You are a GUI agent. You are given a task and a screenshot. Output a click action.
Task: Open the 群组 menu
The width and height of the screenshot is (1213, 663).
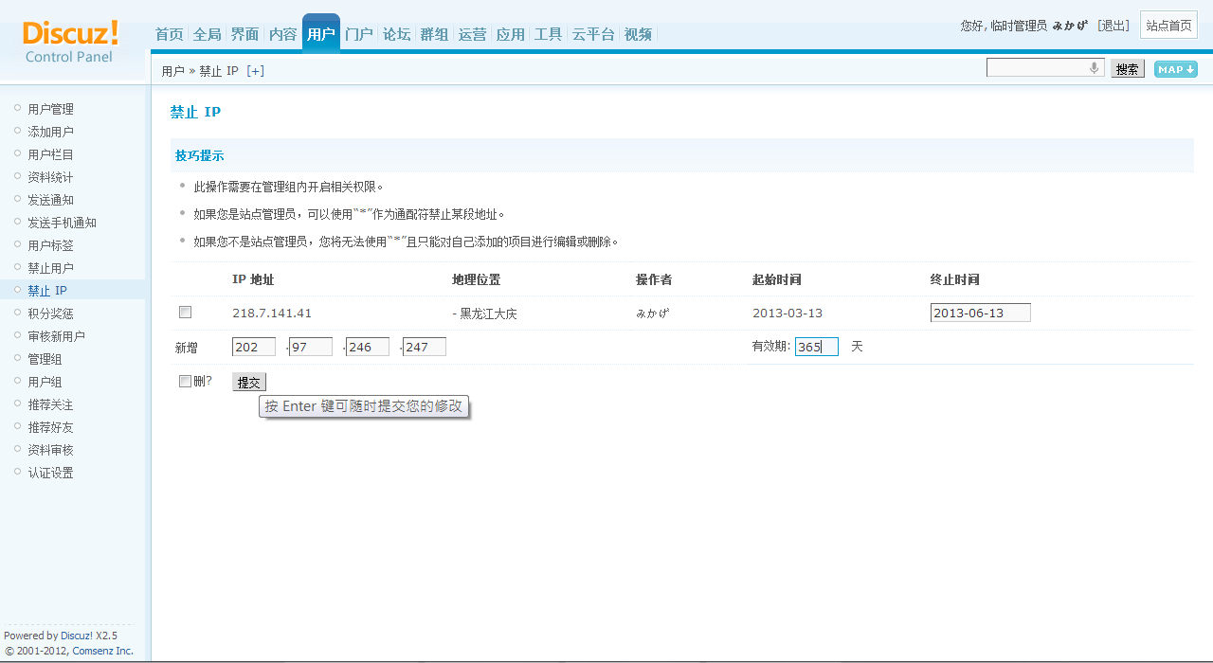tap(435, 34)
